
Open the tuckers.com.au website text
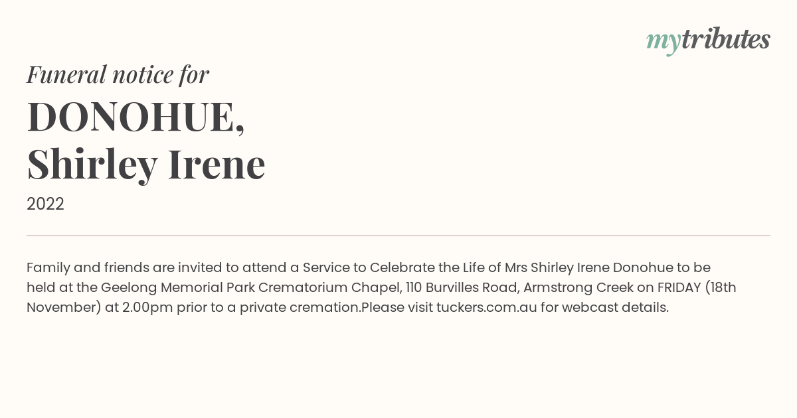pos(486,308)
